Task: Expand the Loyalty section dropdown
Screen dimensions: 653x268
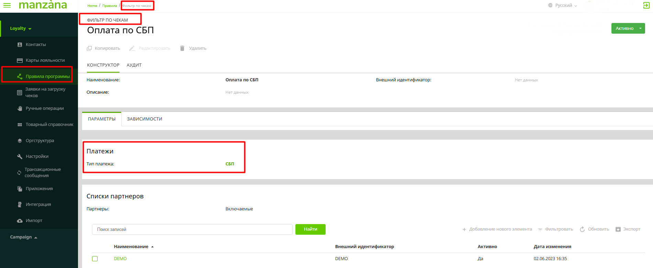Action: coord(21,28)
